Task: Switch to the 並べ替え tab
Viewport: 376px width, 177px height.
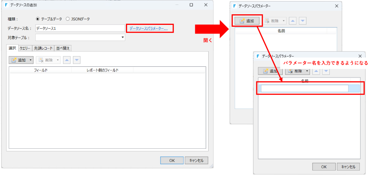Action: [63, 48]
